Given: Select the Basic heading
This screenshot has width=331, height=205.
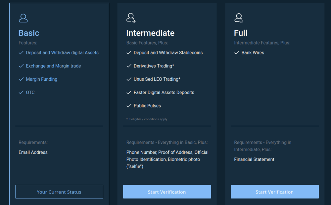Looking at the screenshot, I should 29,33.
